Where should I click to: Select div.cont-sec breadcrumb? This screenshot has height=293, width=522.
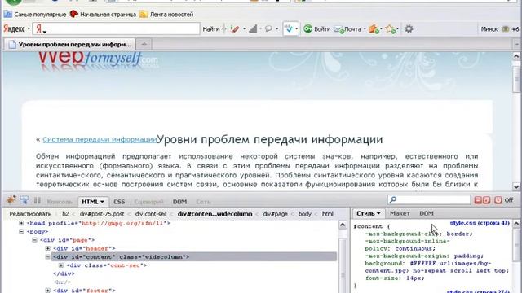pos(151,214)
